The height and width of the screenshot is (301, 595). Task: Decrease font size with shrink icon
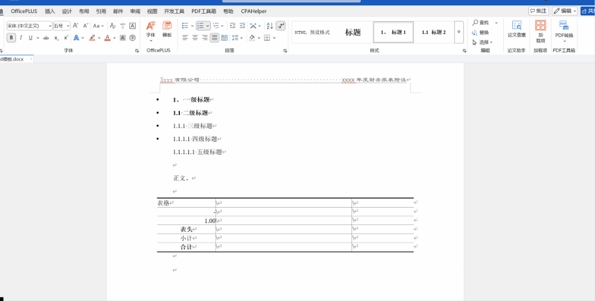point(86,26)
